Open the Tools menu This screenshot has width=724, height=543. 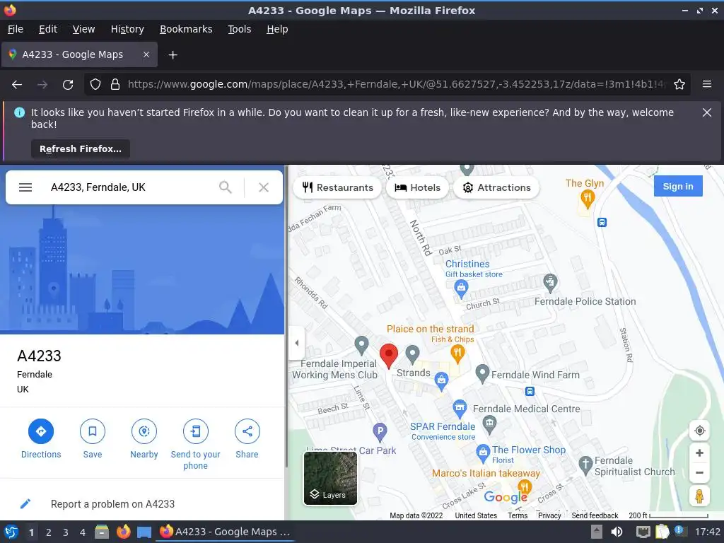[x=239, y=29]
